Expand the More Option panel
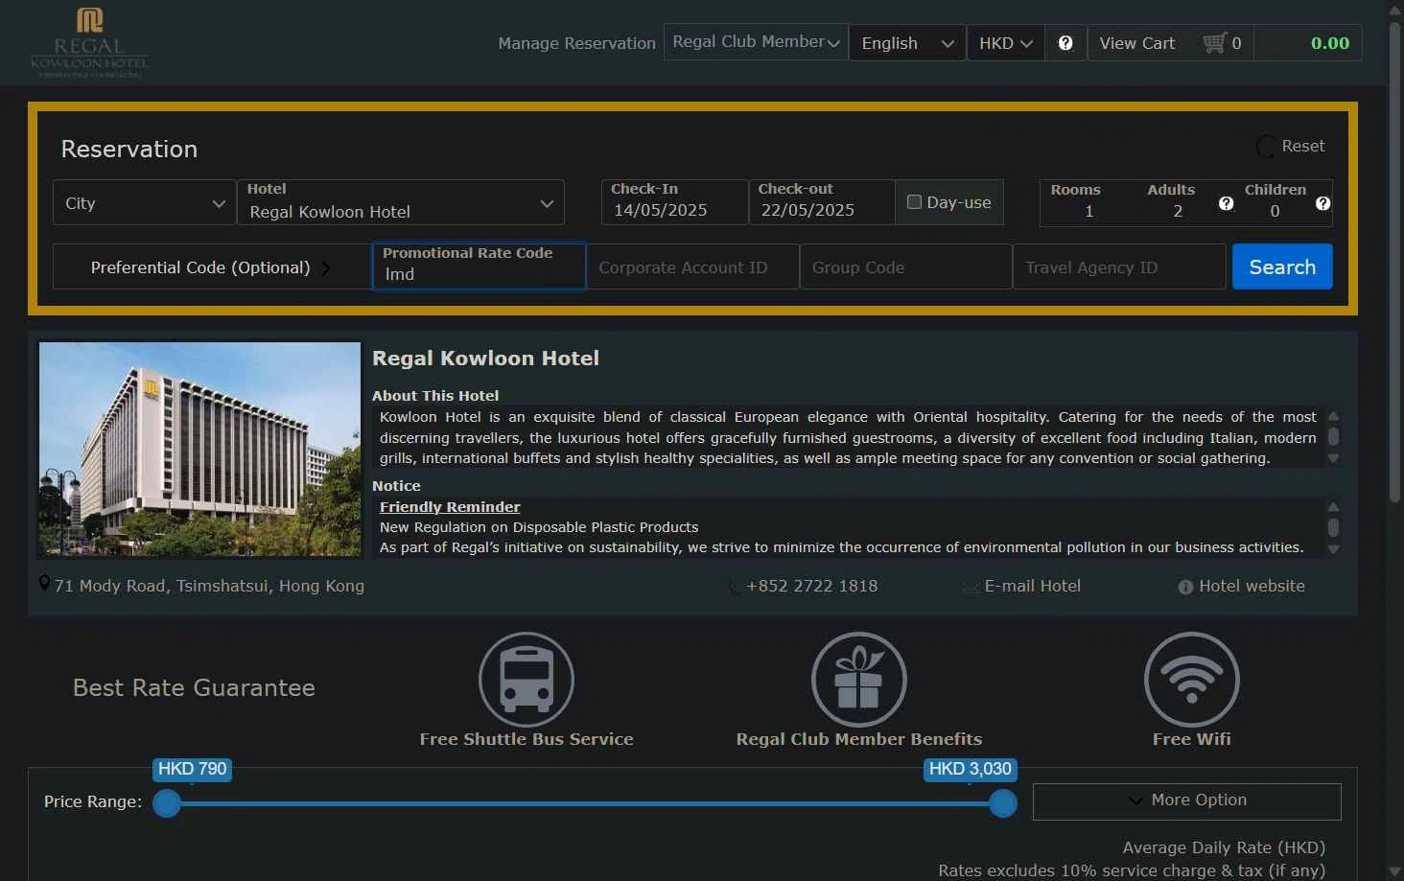The height and width of the screenshot is (881, 1404). (x=1186, y=801)
